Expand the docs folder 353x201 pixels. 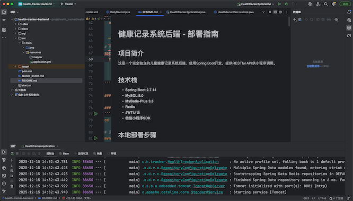(x=16, y=29)
